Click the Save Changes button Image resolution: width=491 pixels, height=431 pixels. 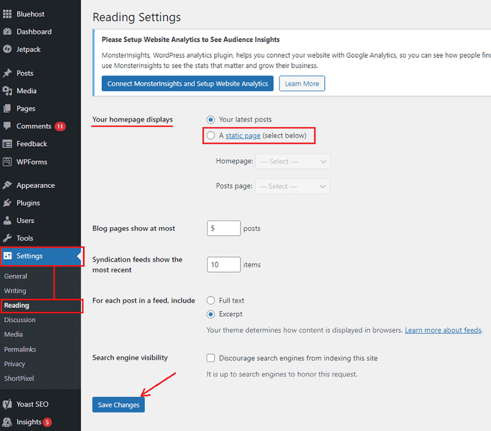tap(118, 405)
